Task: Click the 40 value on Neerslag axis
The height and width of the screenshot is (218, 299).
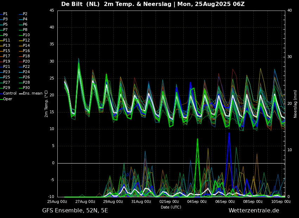Action: coord(290,11)
